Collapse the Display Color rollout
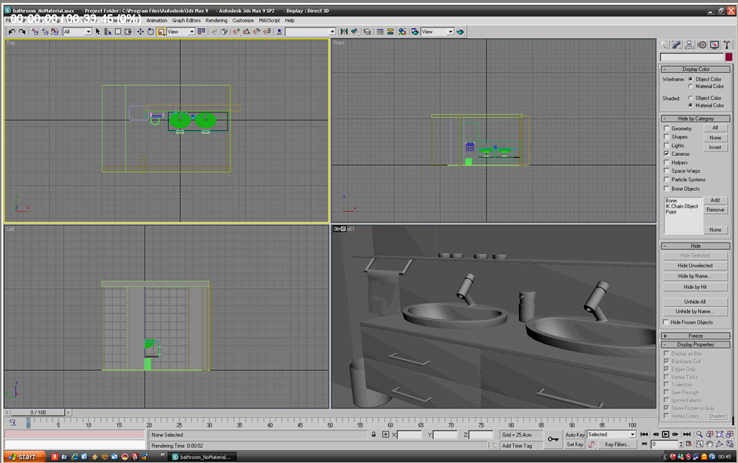The image size is (738, 463). (x=695, y=69)
